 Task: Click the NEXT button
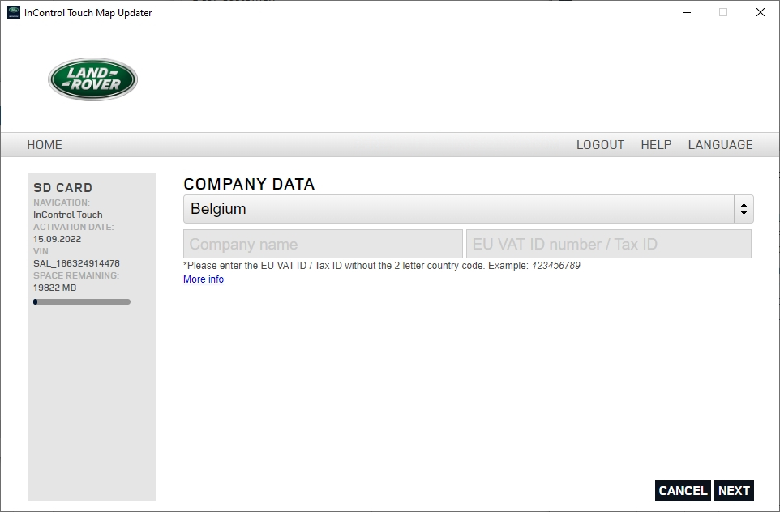coord(734,491)
